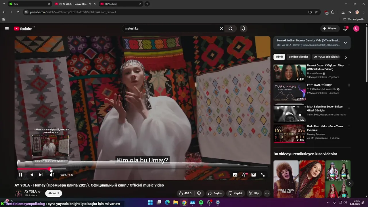The height and width of the screenshot is (207, 368).
Task: Toggle subtitles on the player
Action: [235, 175]
